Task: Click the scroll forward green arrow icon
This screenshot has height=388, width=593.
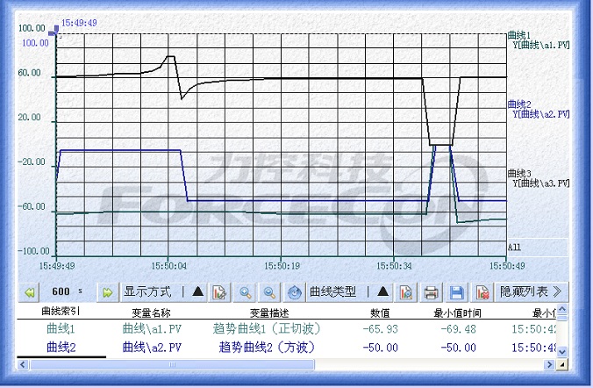Action: pyautogui.click(x=108, y=291)
